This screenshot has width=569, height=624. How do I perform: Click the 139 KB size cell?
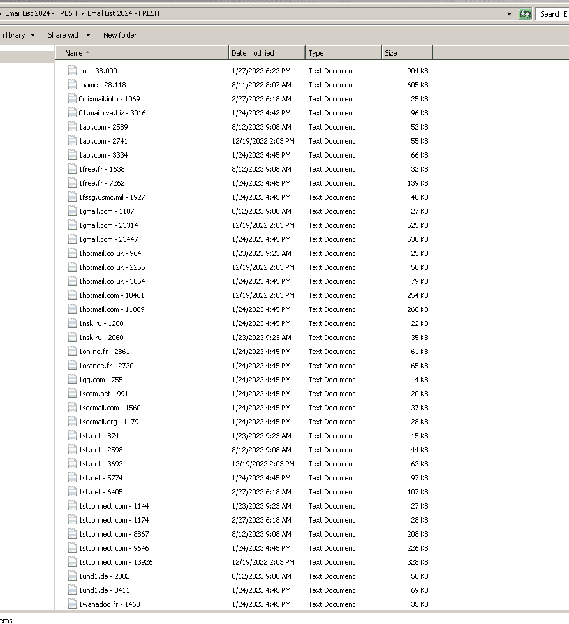(x=417, y=183)
